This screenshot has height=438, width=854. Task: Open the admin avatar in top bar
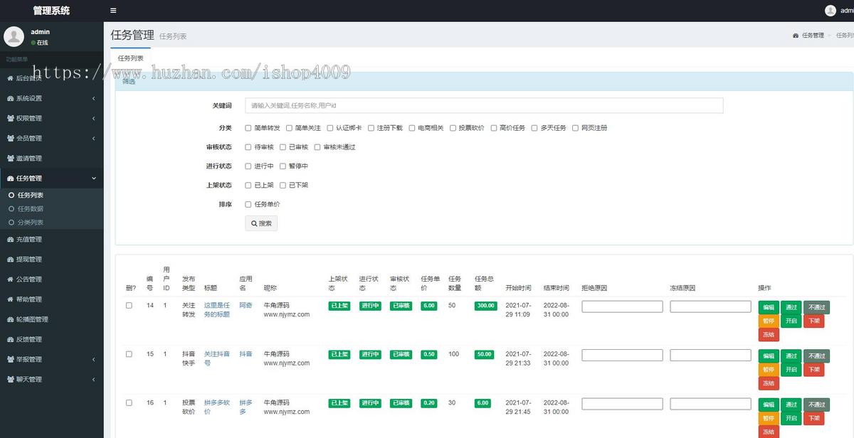[831, 11]
